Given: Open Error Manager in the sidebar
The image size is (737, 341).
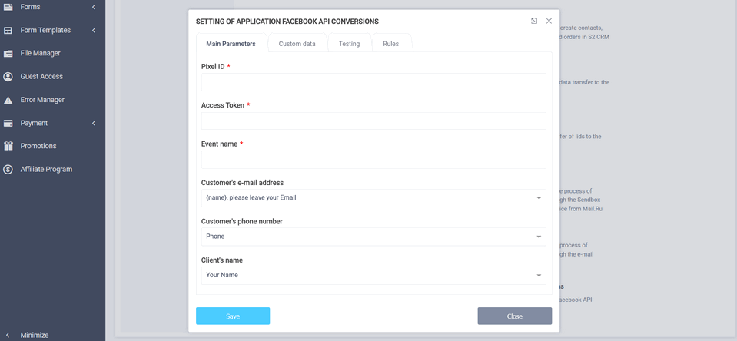Looking at the screenshot, I should click(x=42, y=100).
